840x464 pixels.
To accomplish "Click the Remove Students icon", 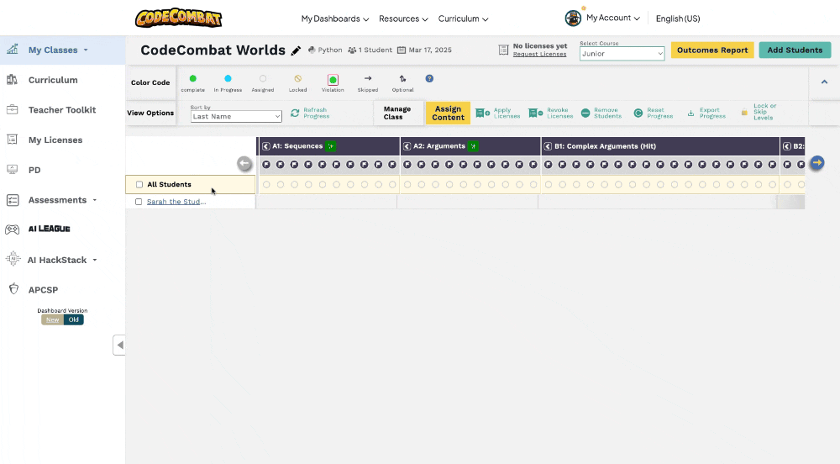I will click(585, 113).
